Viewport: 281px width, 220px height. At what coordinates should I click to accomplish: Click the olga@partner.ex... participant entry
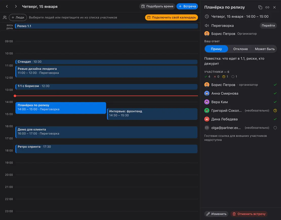tap(240, 128)
